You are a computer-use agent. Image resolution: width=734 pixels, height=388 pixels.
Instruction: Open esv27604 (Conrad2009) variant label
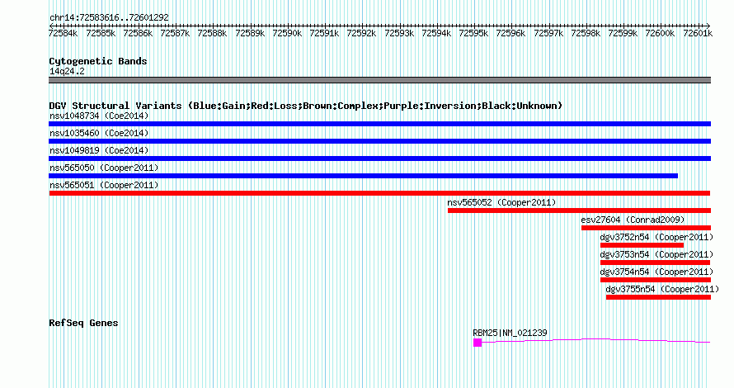633,220
